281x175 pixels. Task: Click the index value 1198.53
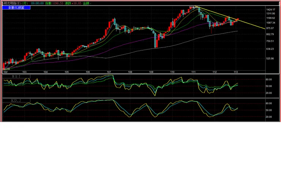coord(57,3)
